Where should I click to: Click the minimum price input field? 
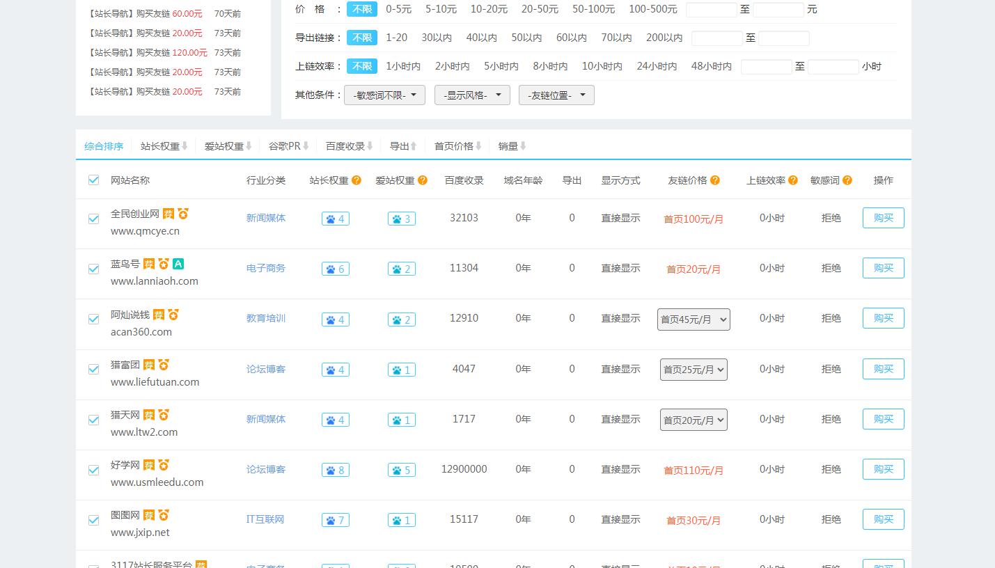(711, 10)
